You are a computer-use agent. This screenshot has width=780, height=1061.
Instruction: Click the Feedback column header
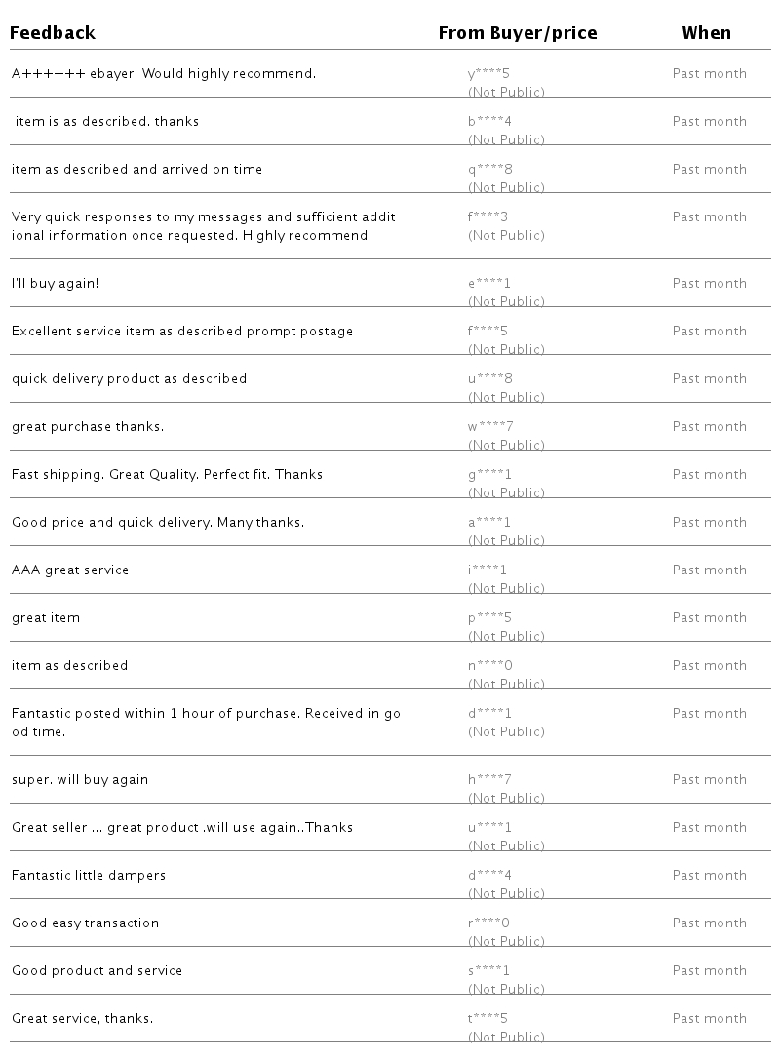53,33
